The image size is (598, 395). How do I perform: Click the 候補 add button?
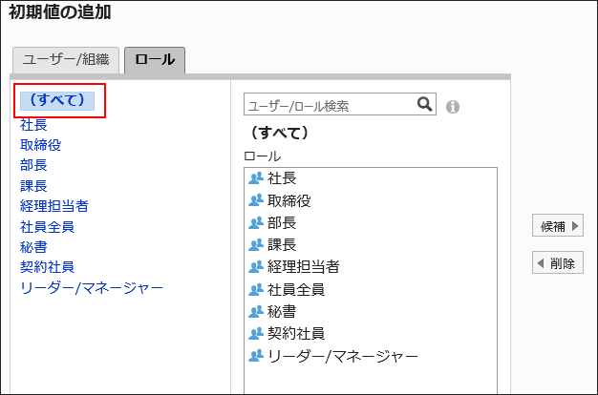[558, 225]
